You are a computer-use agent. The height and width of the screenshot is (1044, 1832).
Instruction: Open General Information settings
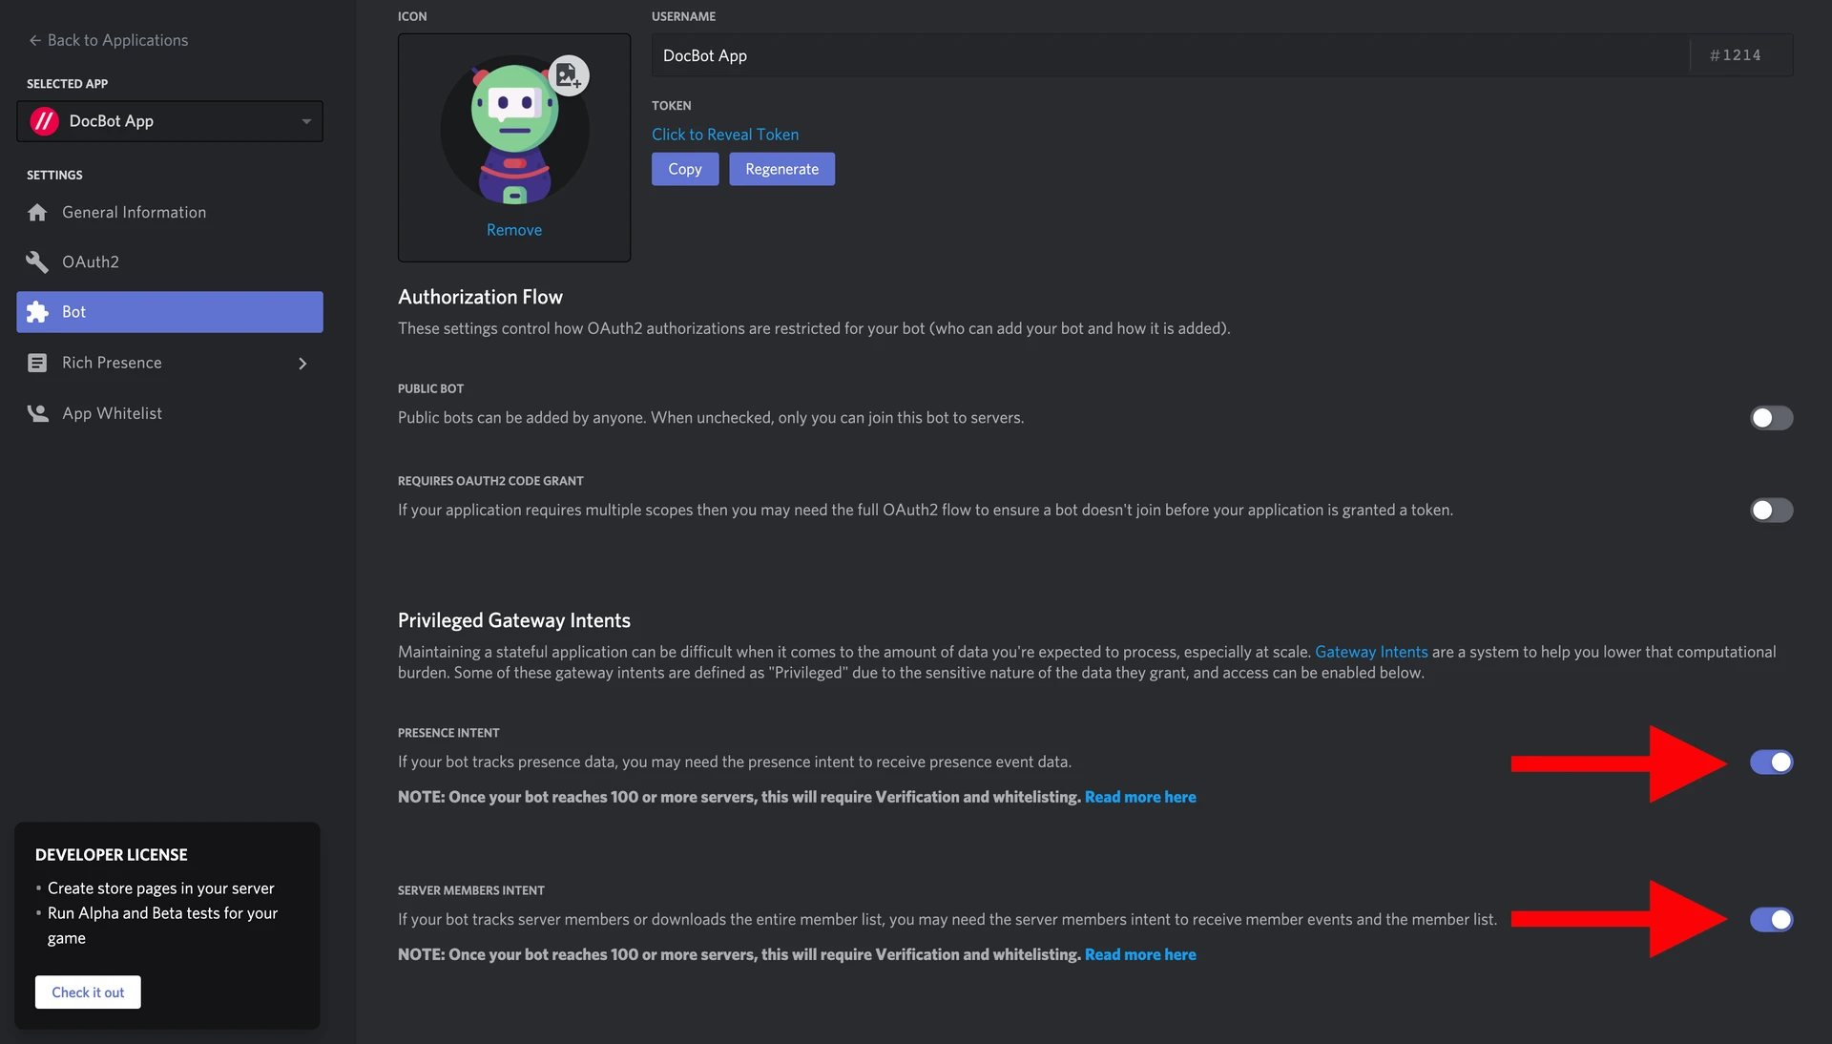pos(134,212)
